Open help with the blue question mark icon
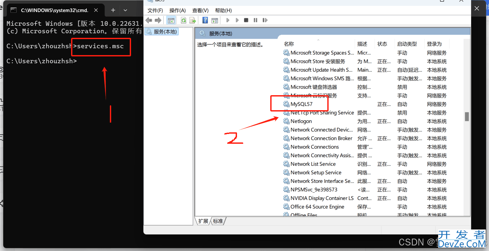The width and height of the screenshot is (489, 251). point(205,20)
